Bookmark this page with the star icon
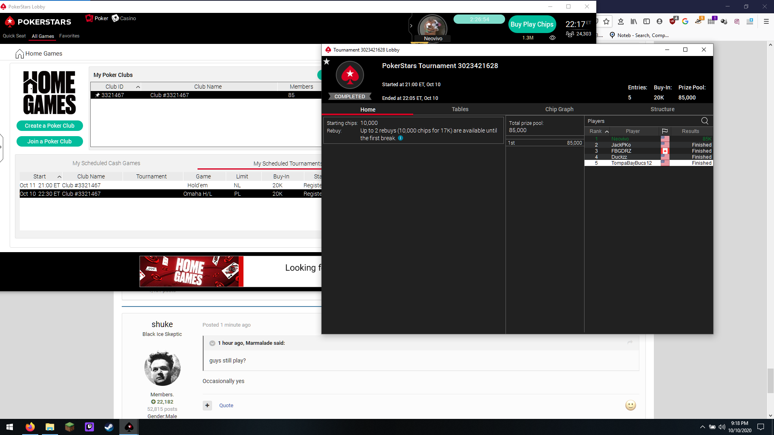 [x=606, y=21]
